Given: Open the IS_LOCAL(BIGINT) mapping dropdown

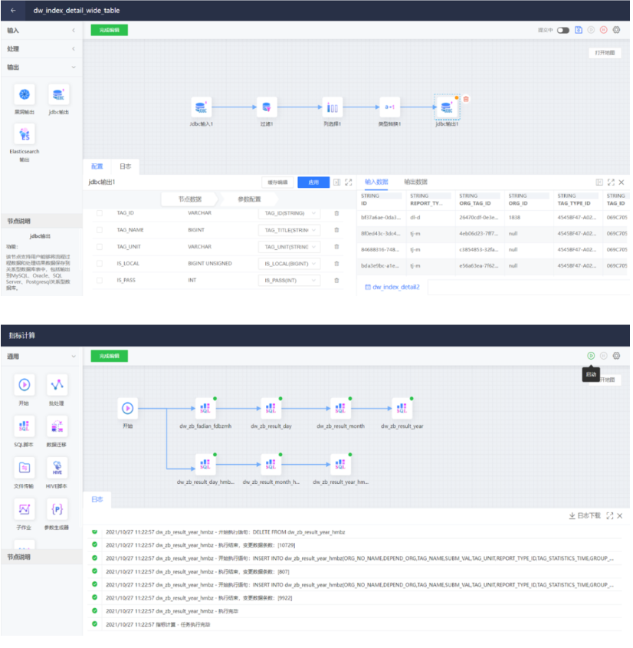Looking at the screenshot, I should (290, 264).
